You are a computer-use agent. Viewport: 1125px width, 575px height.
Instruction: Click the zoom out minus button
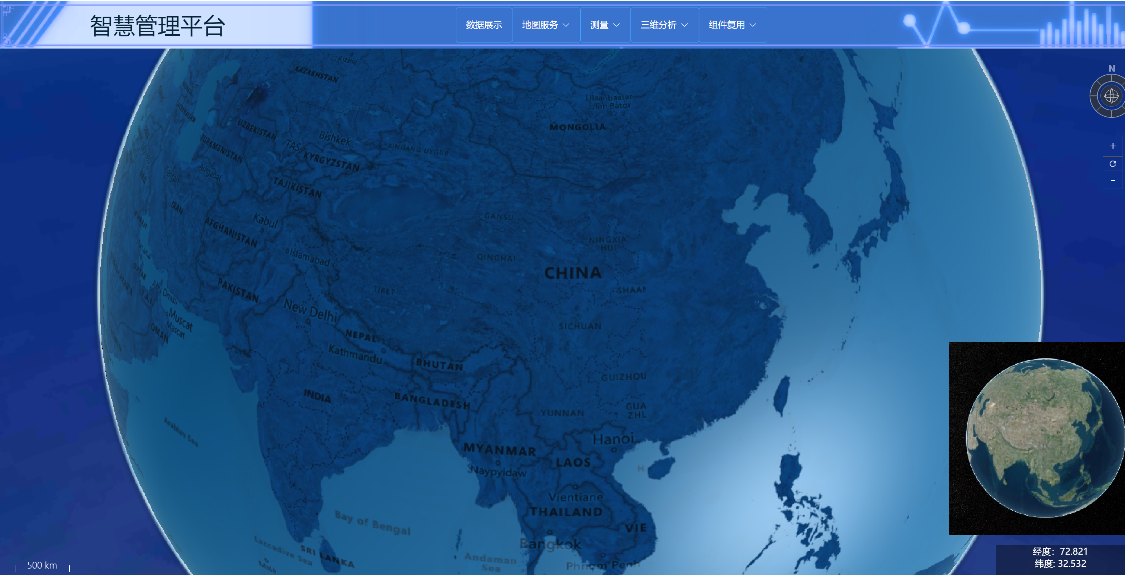tap(1112, 181)
